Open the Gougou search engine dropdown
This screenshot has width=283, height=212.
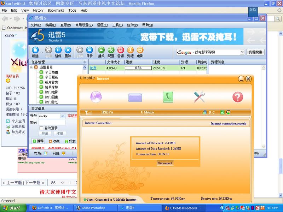pos(242,52)
